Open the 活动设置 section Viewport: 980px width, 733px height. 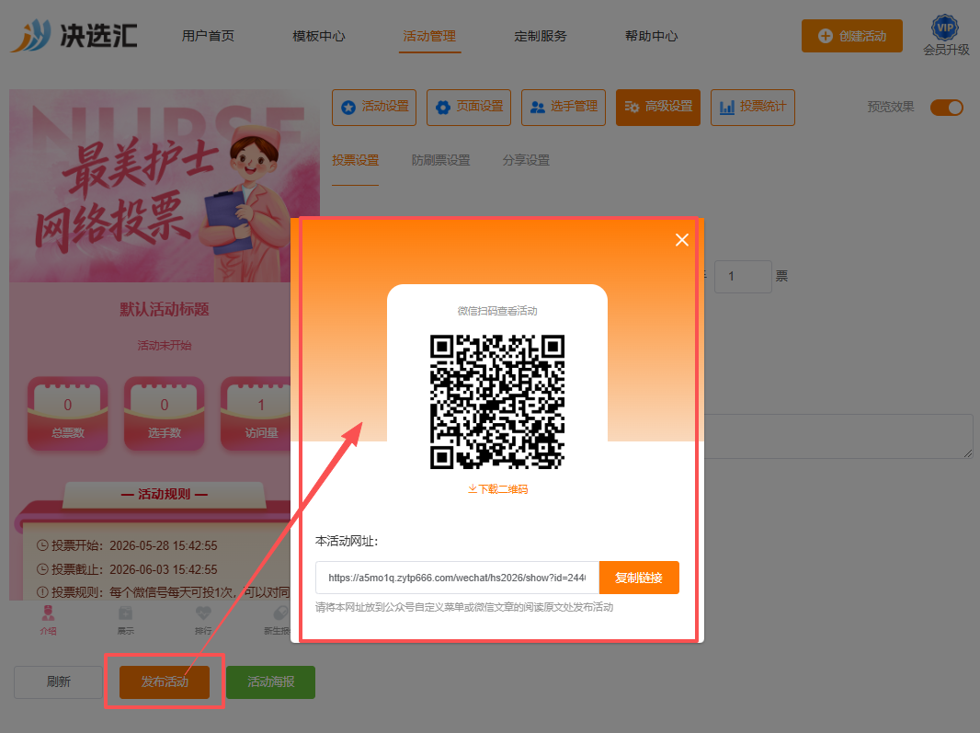click(x=374, y=107)
